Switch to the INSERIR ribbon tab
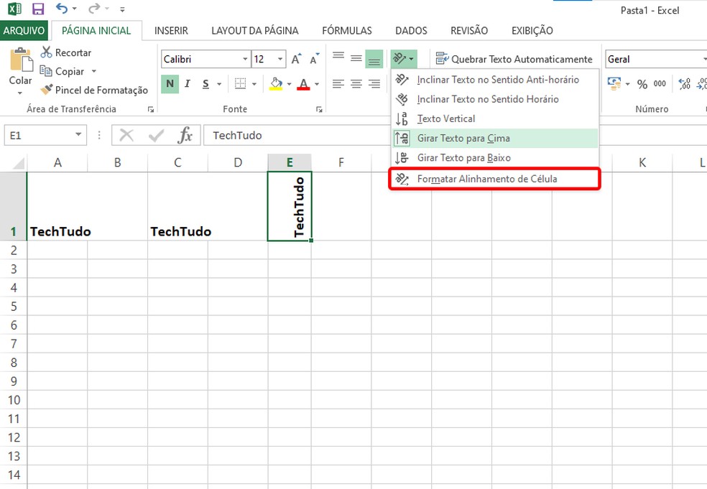Screen dimensions: 707x489 (x=171, y=30)
